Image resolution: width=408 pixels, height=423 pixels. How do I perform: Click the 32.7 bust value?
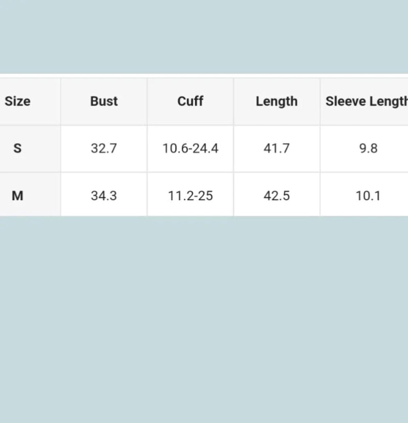coord(104,148)
